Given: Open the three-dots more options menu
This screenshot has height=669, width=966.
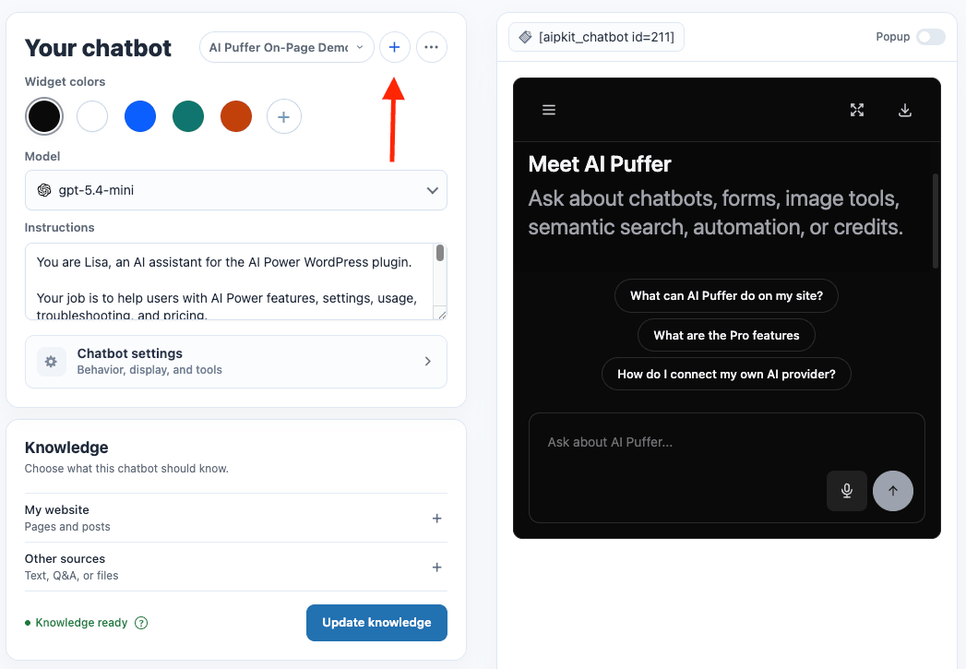Looking at the screenshot, I should tap(431, 47).
